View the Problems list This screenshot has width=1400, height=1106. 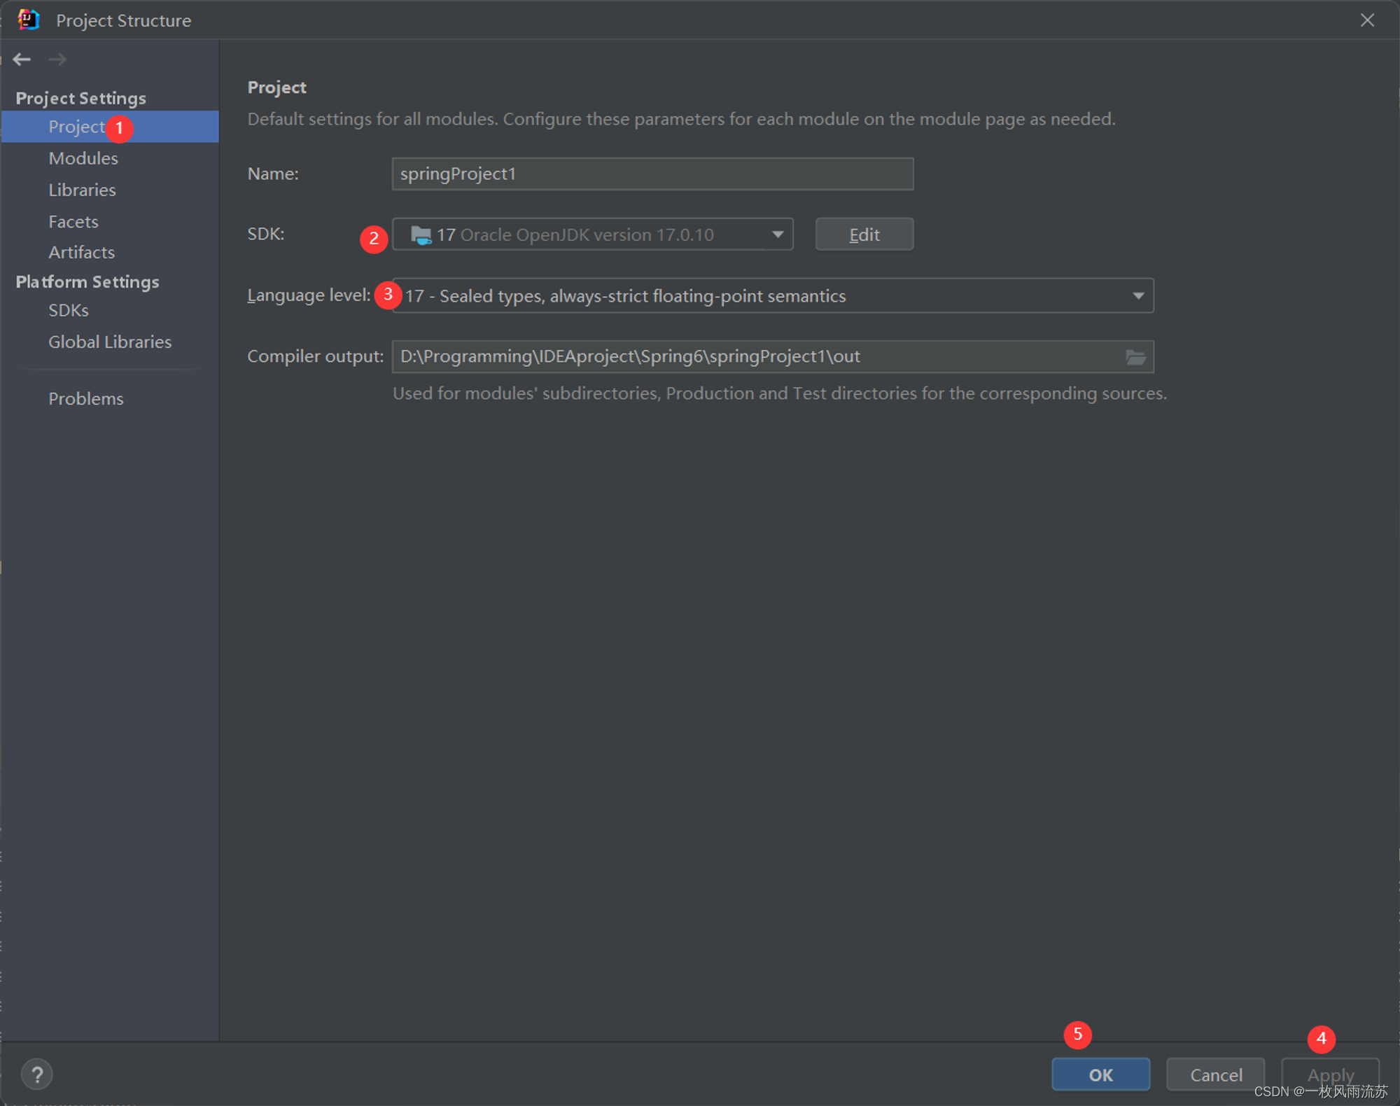click(86, 398)
